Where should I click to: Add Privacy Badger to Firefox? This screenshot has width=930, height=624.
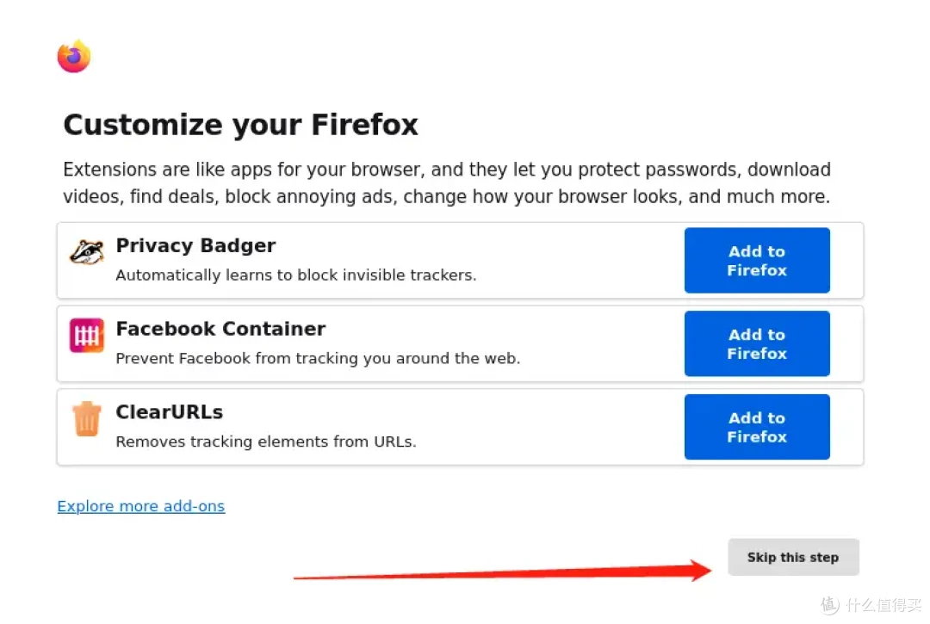(757, 260)
